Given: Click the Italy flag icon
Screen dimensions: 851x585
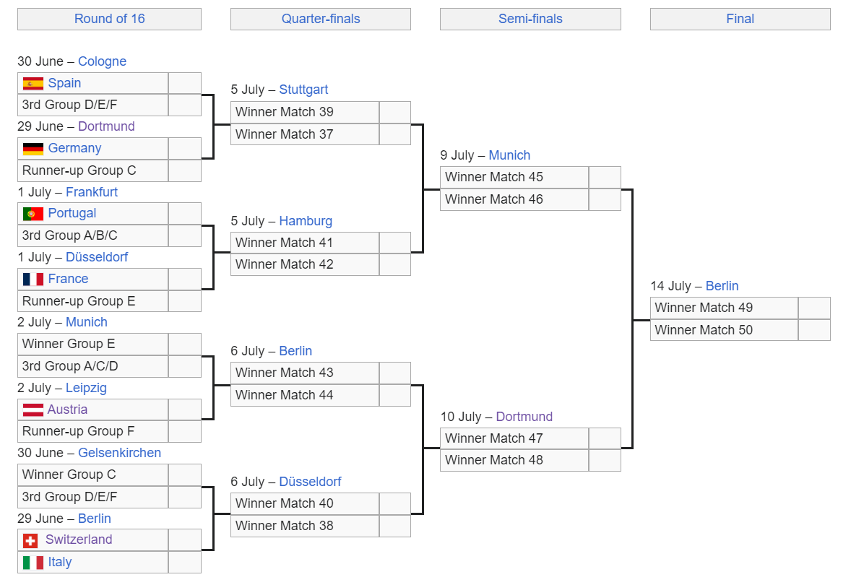Looking at the screenshot, I should 33,562.
